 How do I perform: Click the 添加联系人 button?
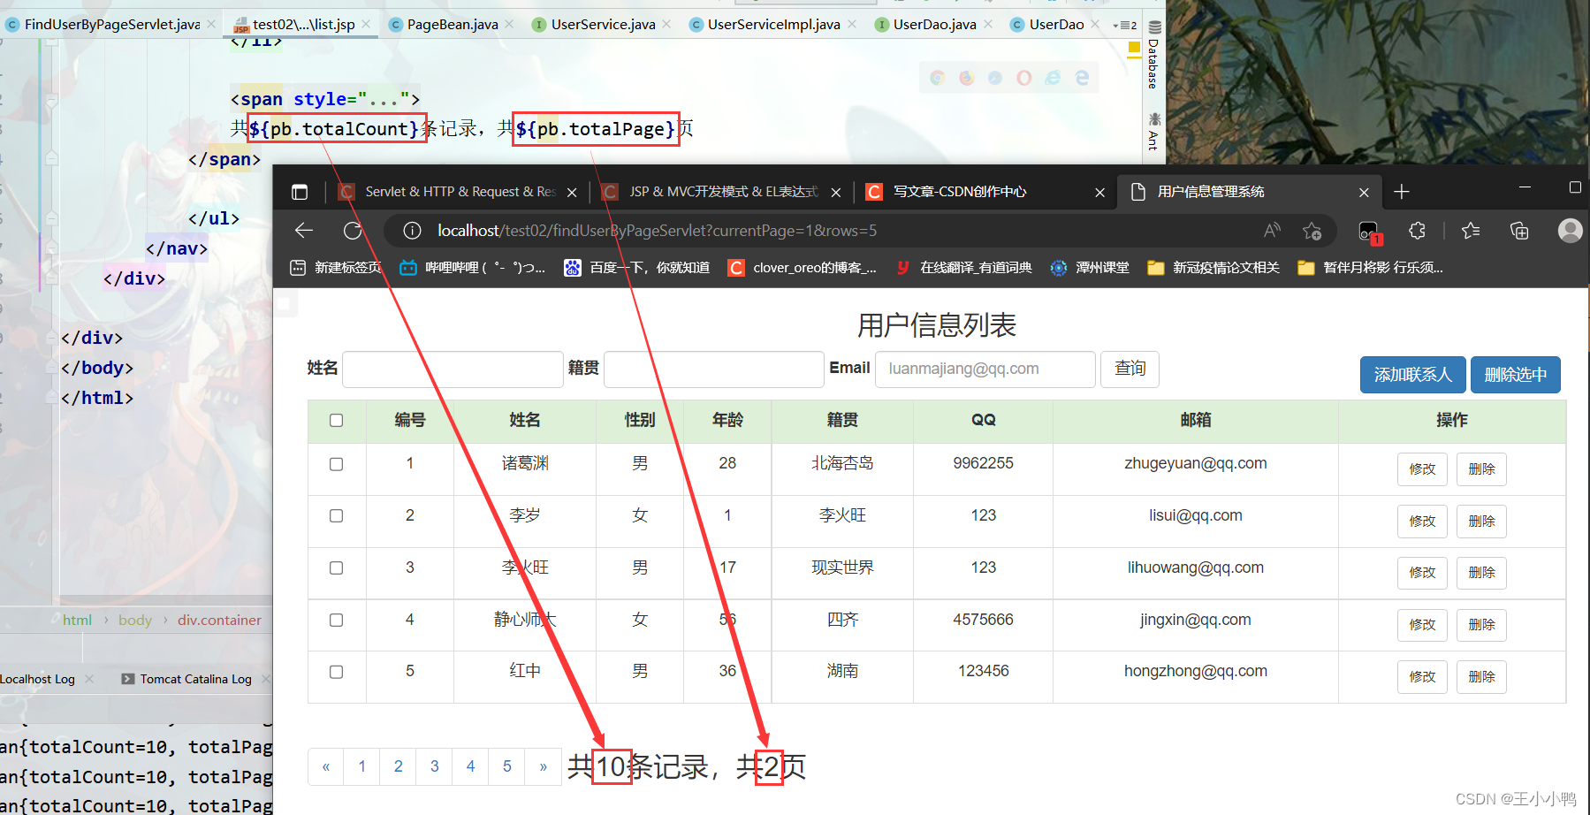[1412, 375]
